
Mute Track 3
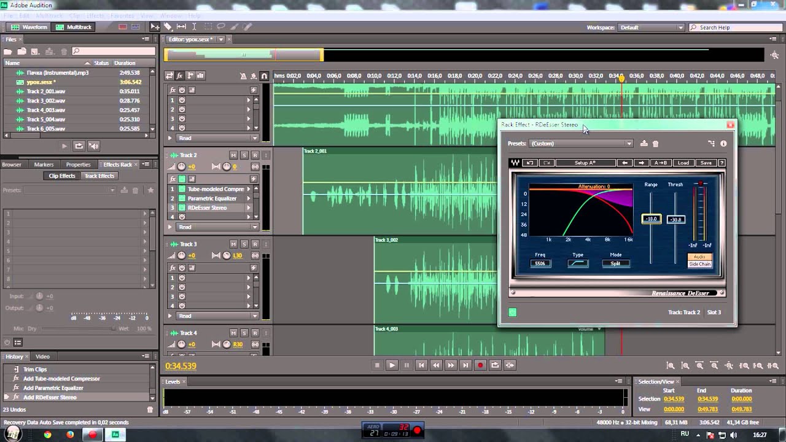tap(233, 244)
